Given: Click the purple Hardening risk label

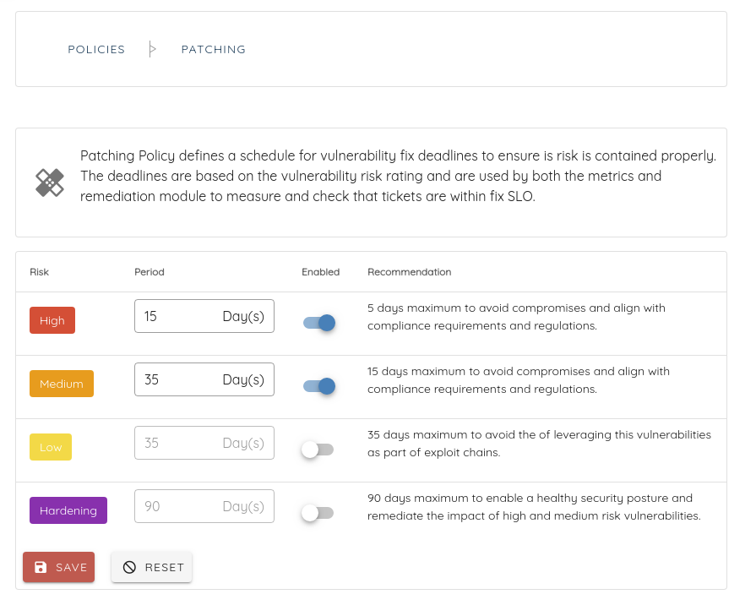Looking at the screenshot, I should click(68, 510).
